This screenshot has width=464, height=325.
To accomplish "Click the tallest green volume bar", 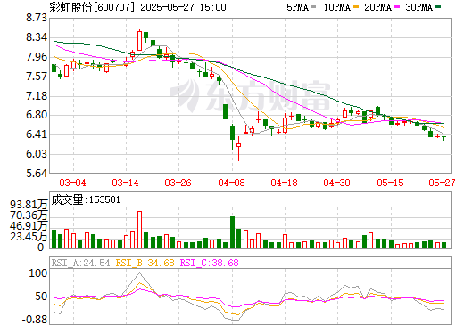I will (233, 232).
